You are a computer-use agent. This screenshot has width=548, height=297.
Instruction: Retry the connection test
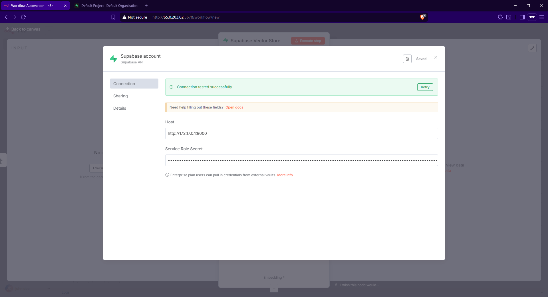(425, 87)
